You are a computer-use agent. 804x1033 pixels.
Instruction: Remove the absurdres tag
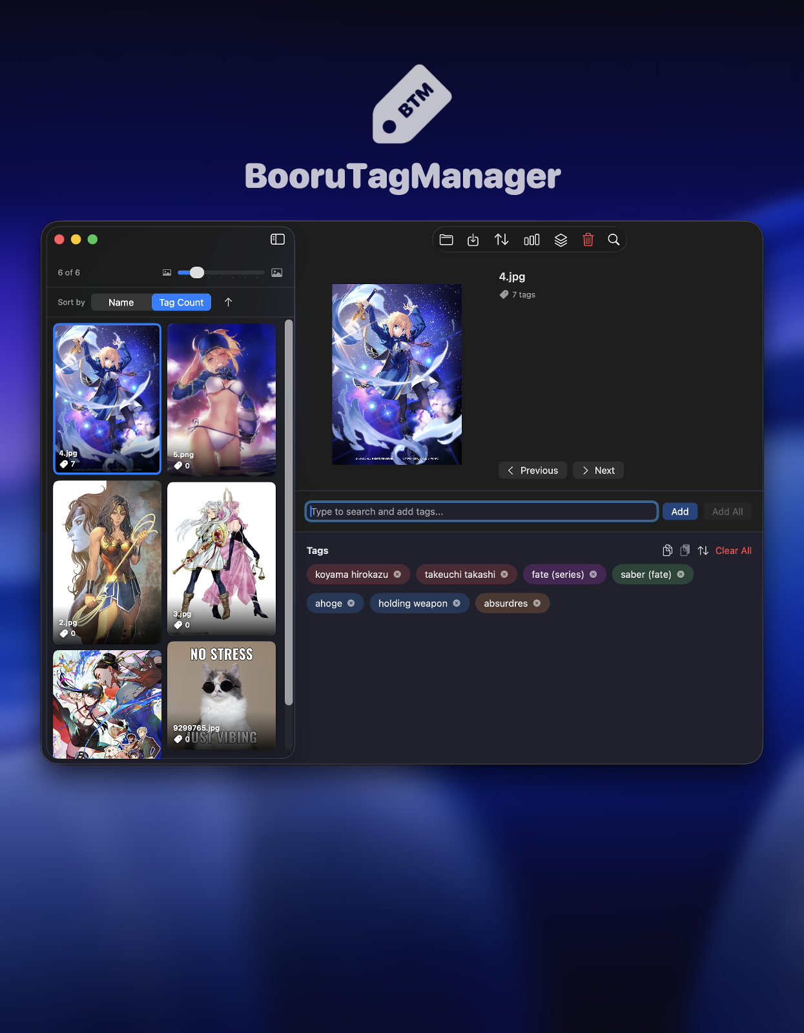537,604
